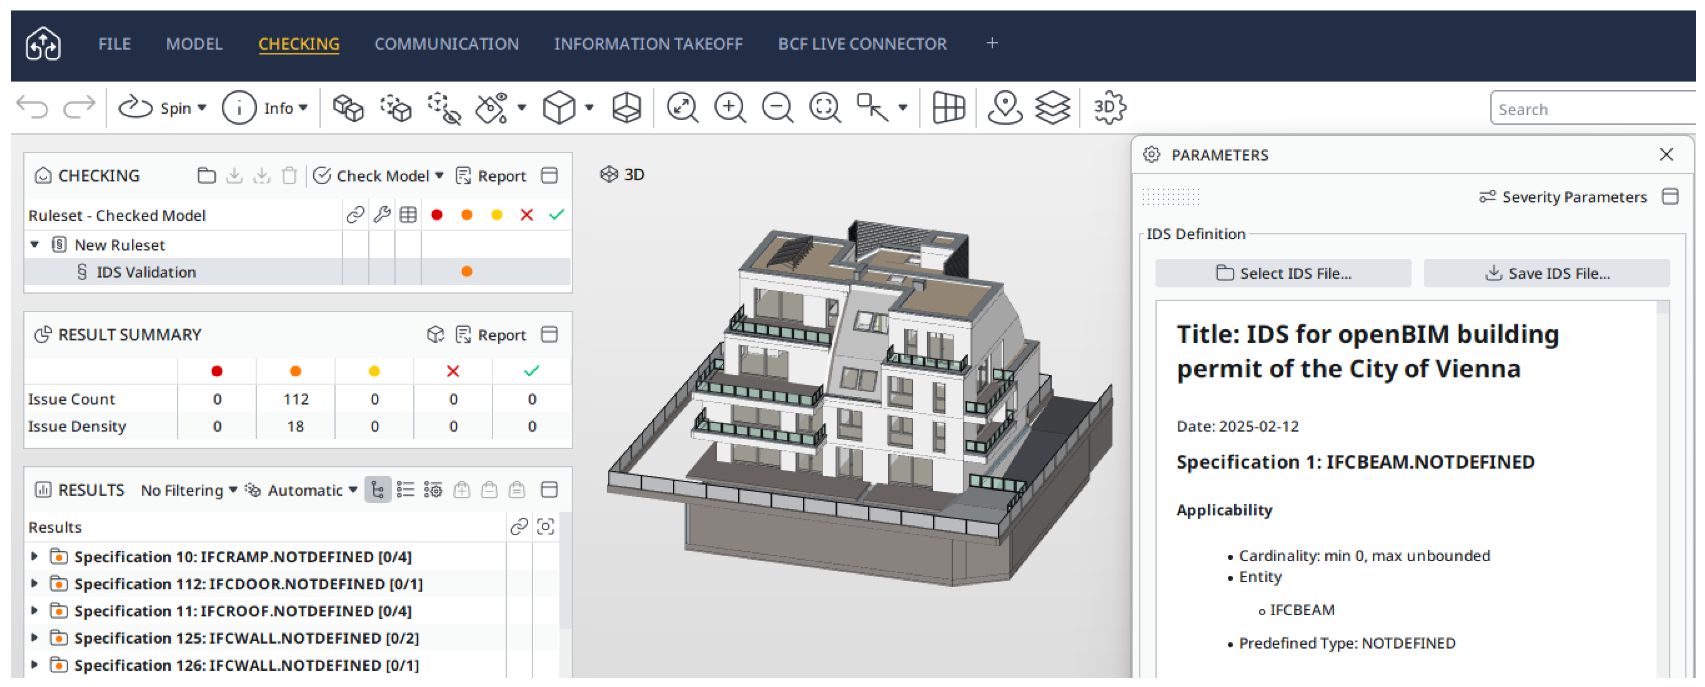
Task: Toggle hierarchy tree view in Results
Action: coord(377,490)
